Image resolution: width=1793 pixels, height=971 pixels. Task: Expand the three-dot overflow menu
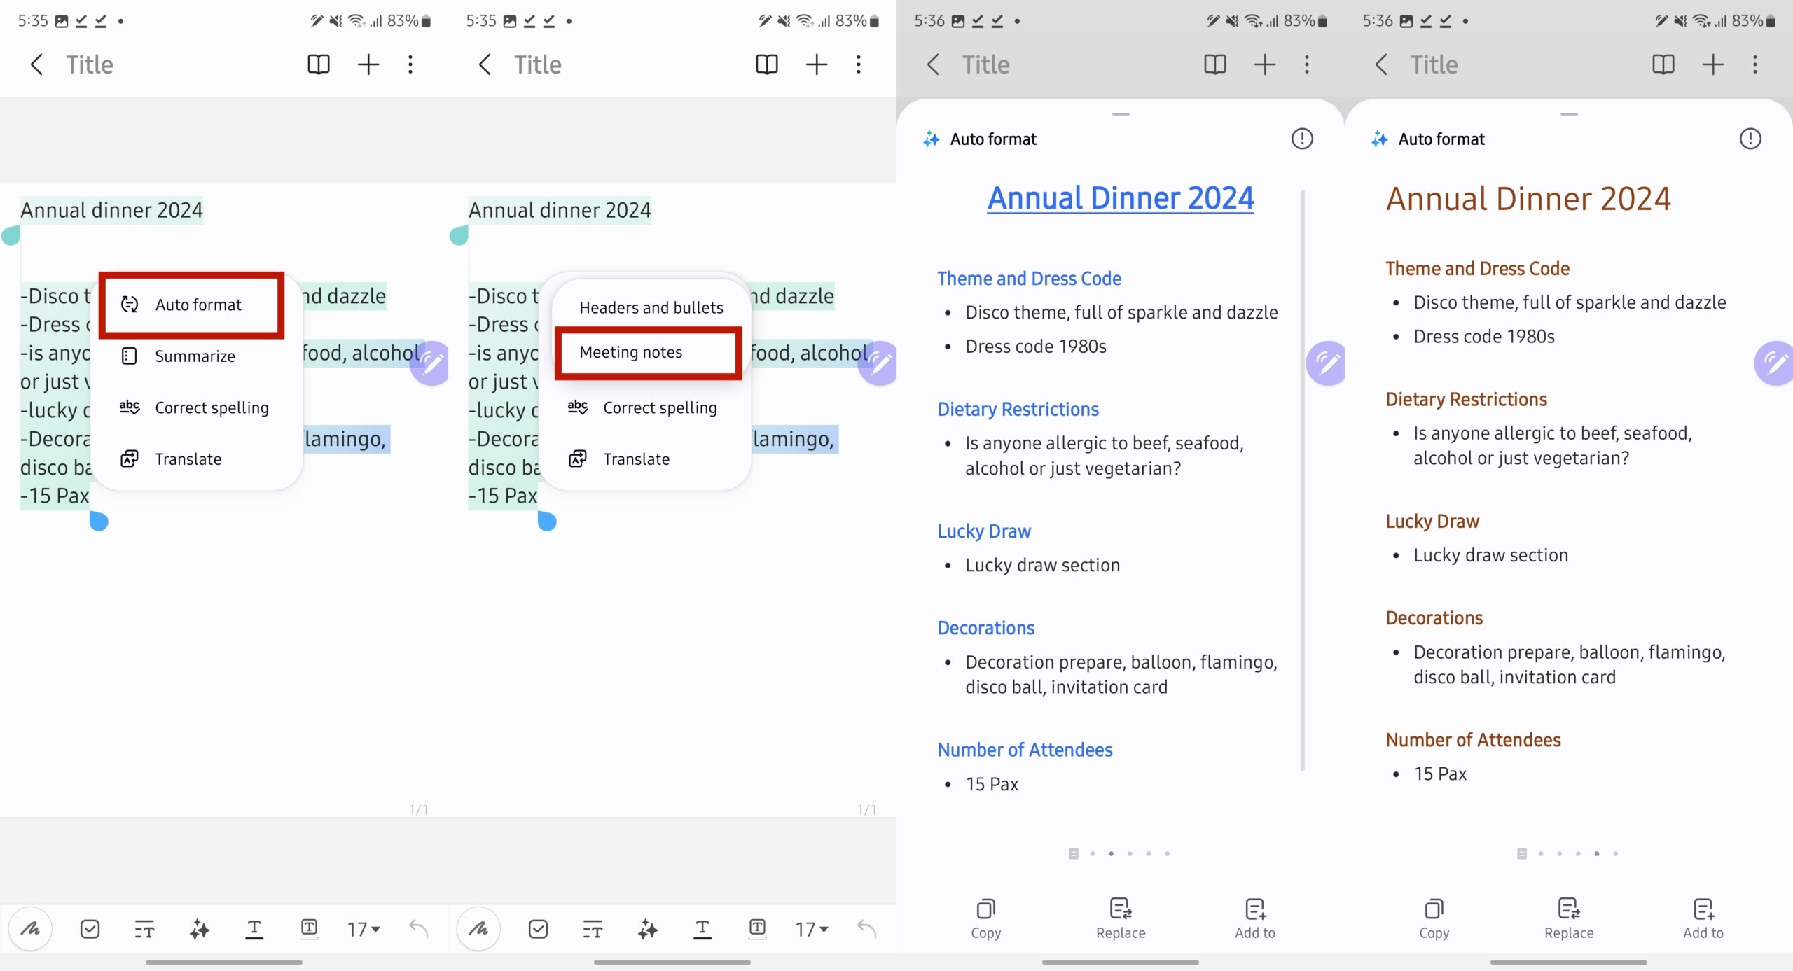[413, 64]
